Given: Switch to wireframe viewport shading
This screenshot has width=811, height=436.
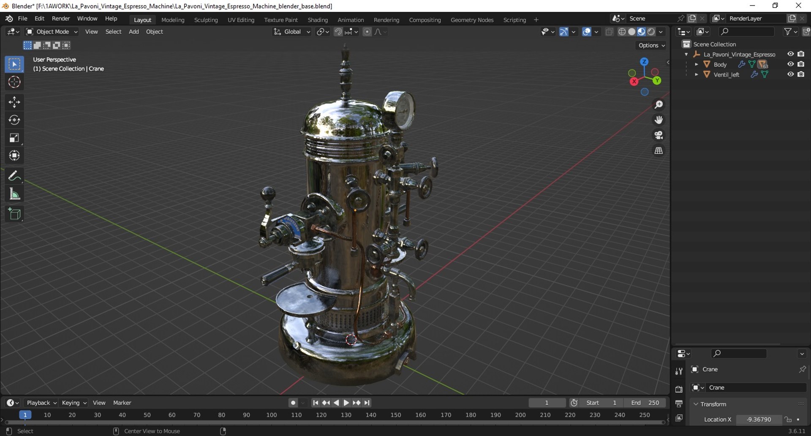Looking at the screenshot, I should pos(622,32).
